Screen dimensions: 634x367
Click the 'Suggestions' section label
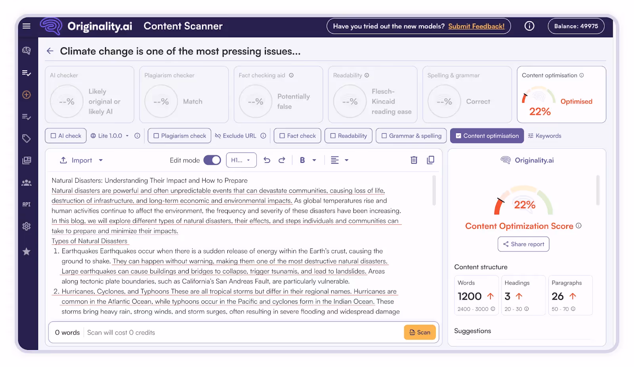coord(472,331)
